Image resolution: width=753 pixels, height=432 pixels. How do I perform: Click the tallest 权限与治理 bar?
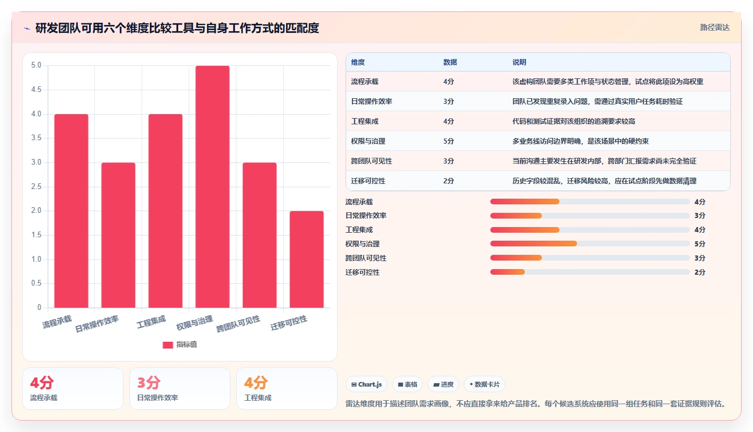pos(213,187)
